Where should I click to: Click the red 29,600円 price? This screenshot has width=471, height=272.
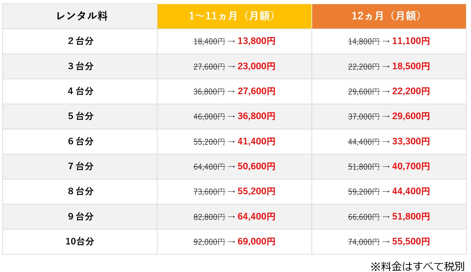click(411, 116)
